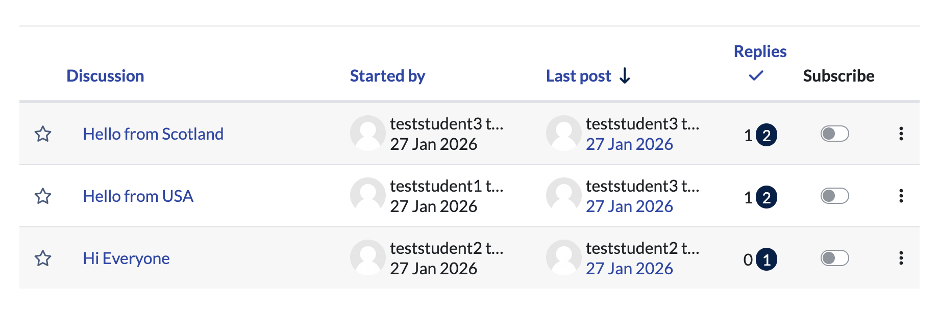Image resolution: width=939 pixels, height=313 pixels.
Task: Star the Hello from Scotland discussion
Action: coord(43,134)
